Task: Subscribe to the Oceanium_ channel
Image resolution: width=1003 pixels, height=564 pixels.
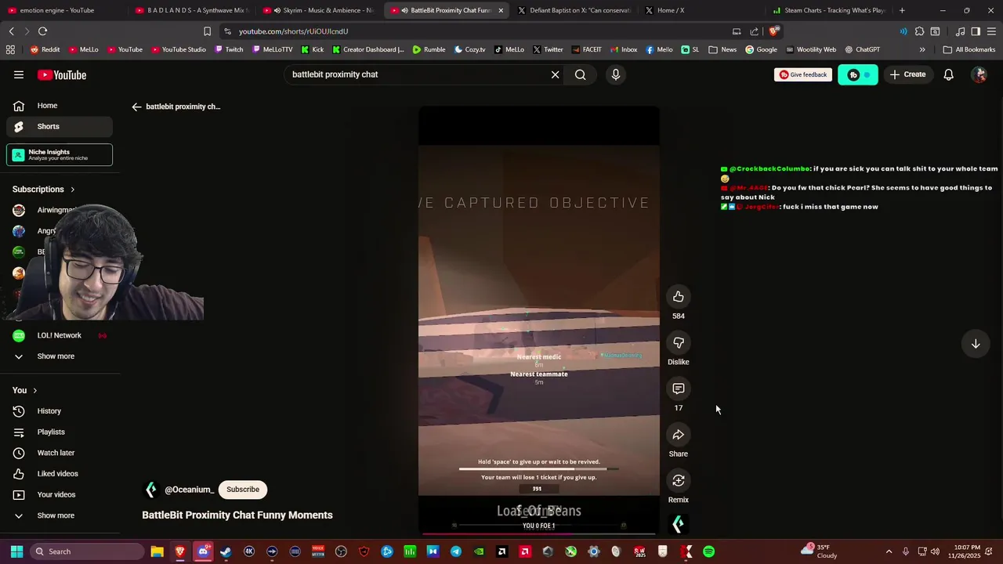Action: pyautogui.click(x=243, y=490)
